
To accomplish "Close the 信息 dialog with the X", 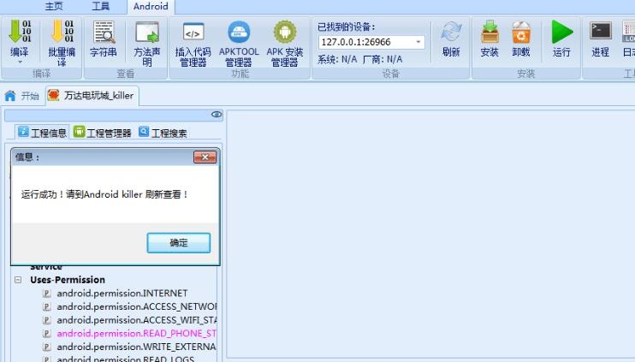I will [205, 157].
